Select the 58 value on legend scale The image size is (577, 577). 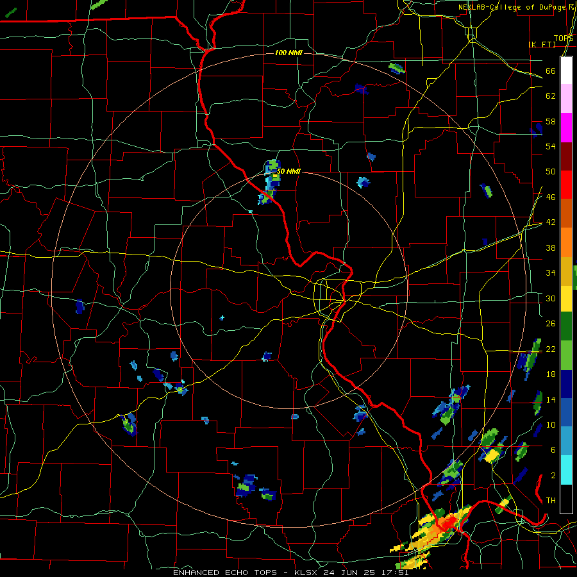551,121
